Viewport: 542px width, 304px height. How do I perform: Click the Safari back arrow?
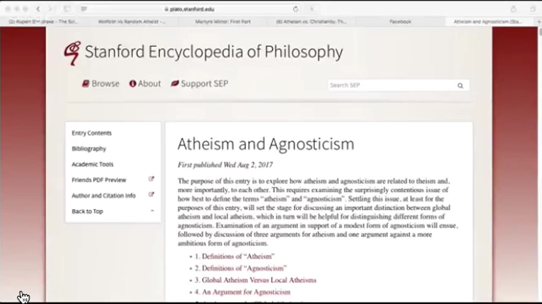[x=38, y=9]
